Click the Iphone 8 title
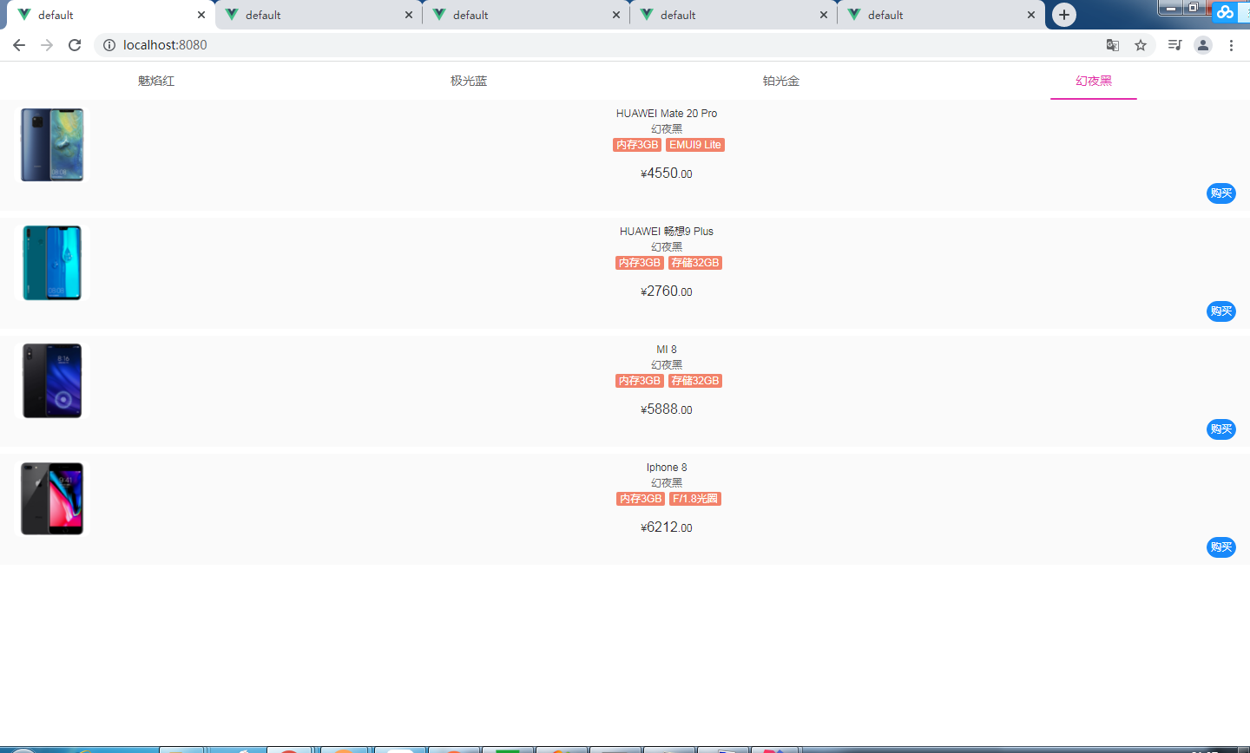 click(x=667, y=468)
